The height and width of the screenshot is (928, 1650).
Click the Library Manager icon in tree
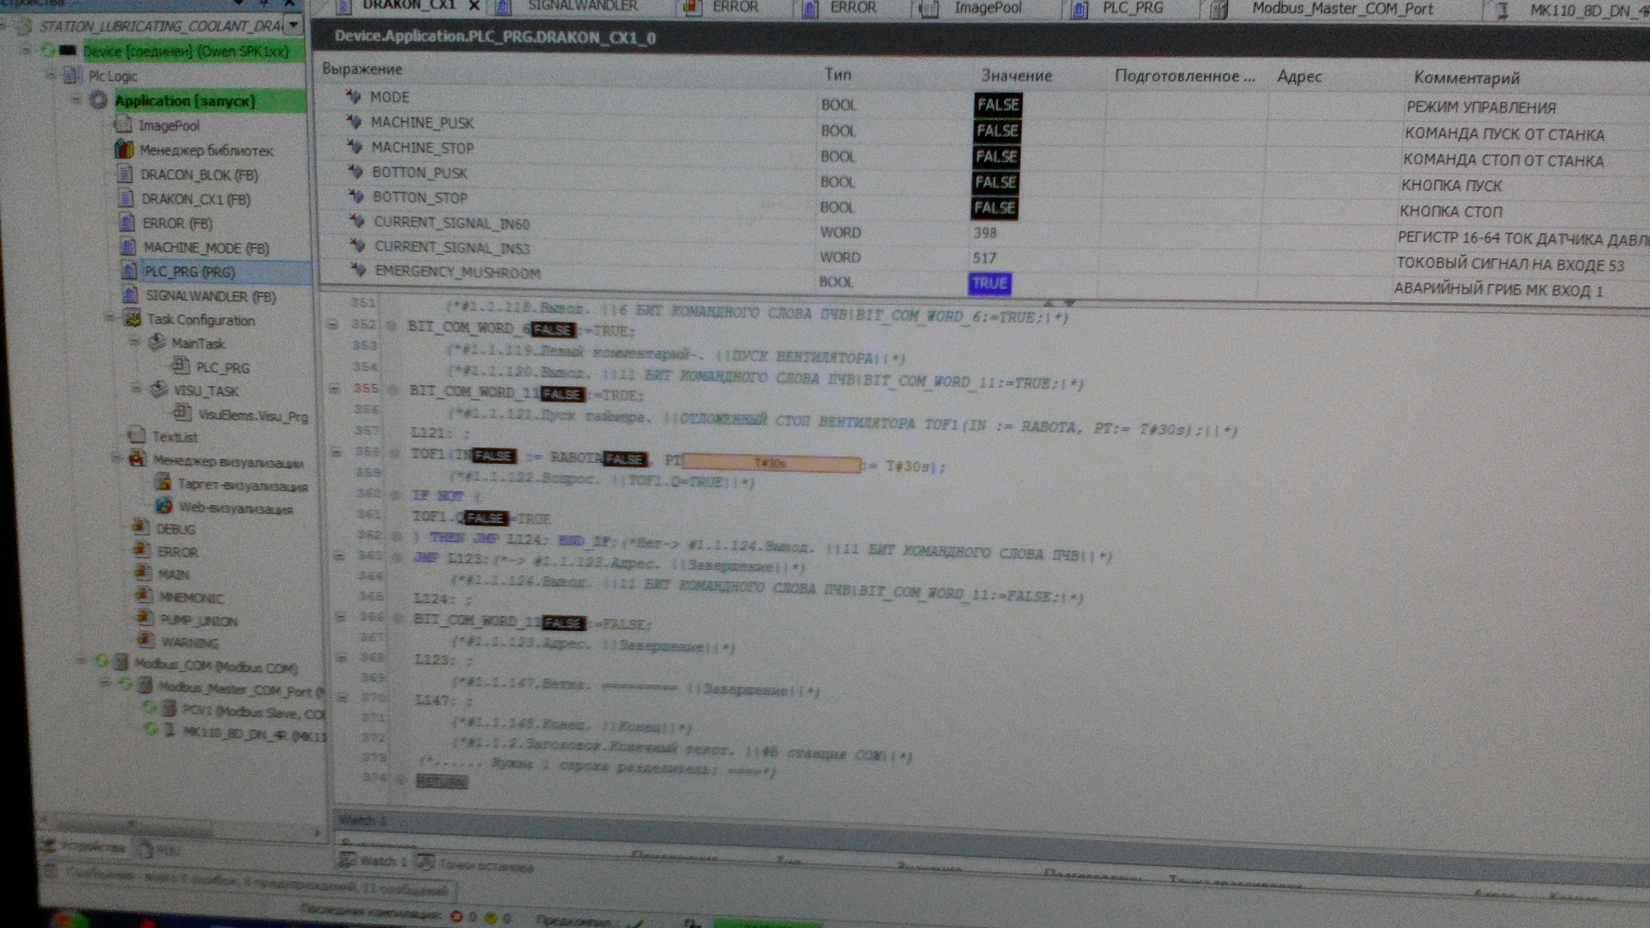pos(124,150)
